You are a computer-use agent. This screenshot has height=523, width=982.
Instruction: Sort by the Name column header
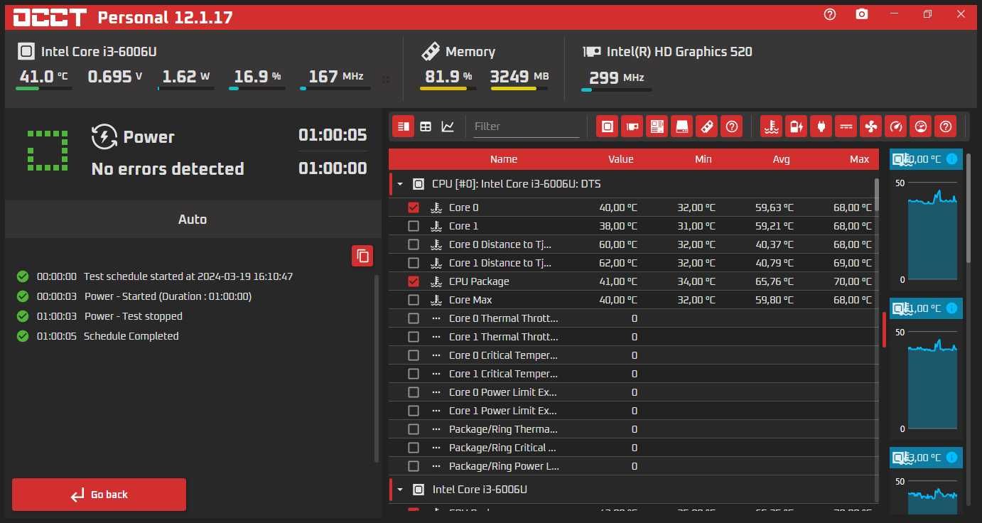[504, 159]
